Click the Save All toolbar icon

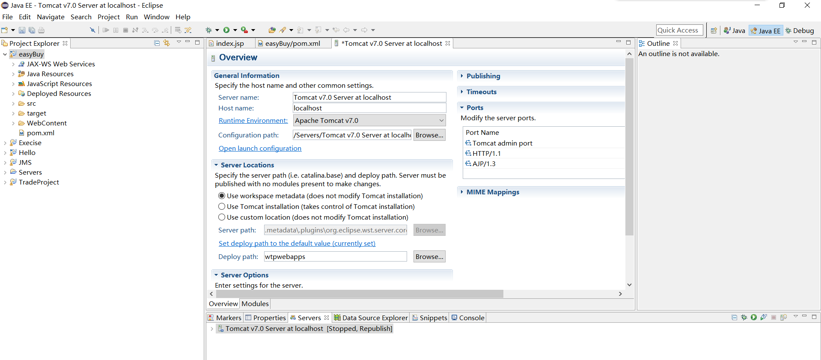click(32, 30)
